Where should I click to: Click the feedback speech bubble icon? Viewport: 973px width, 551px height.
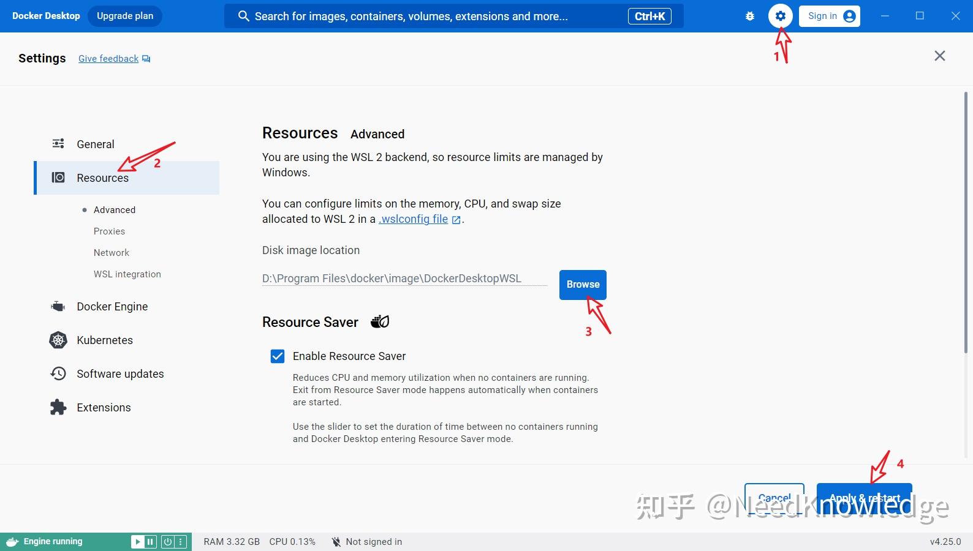click(x=146, y=59)
